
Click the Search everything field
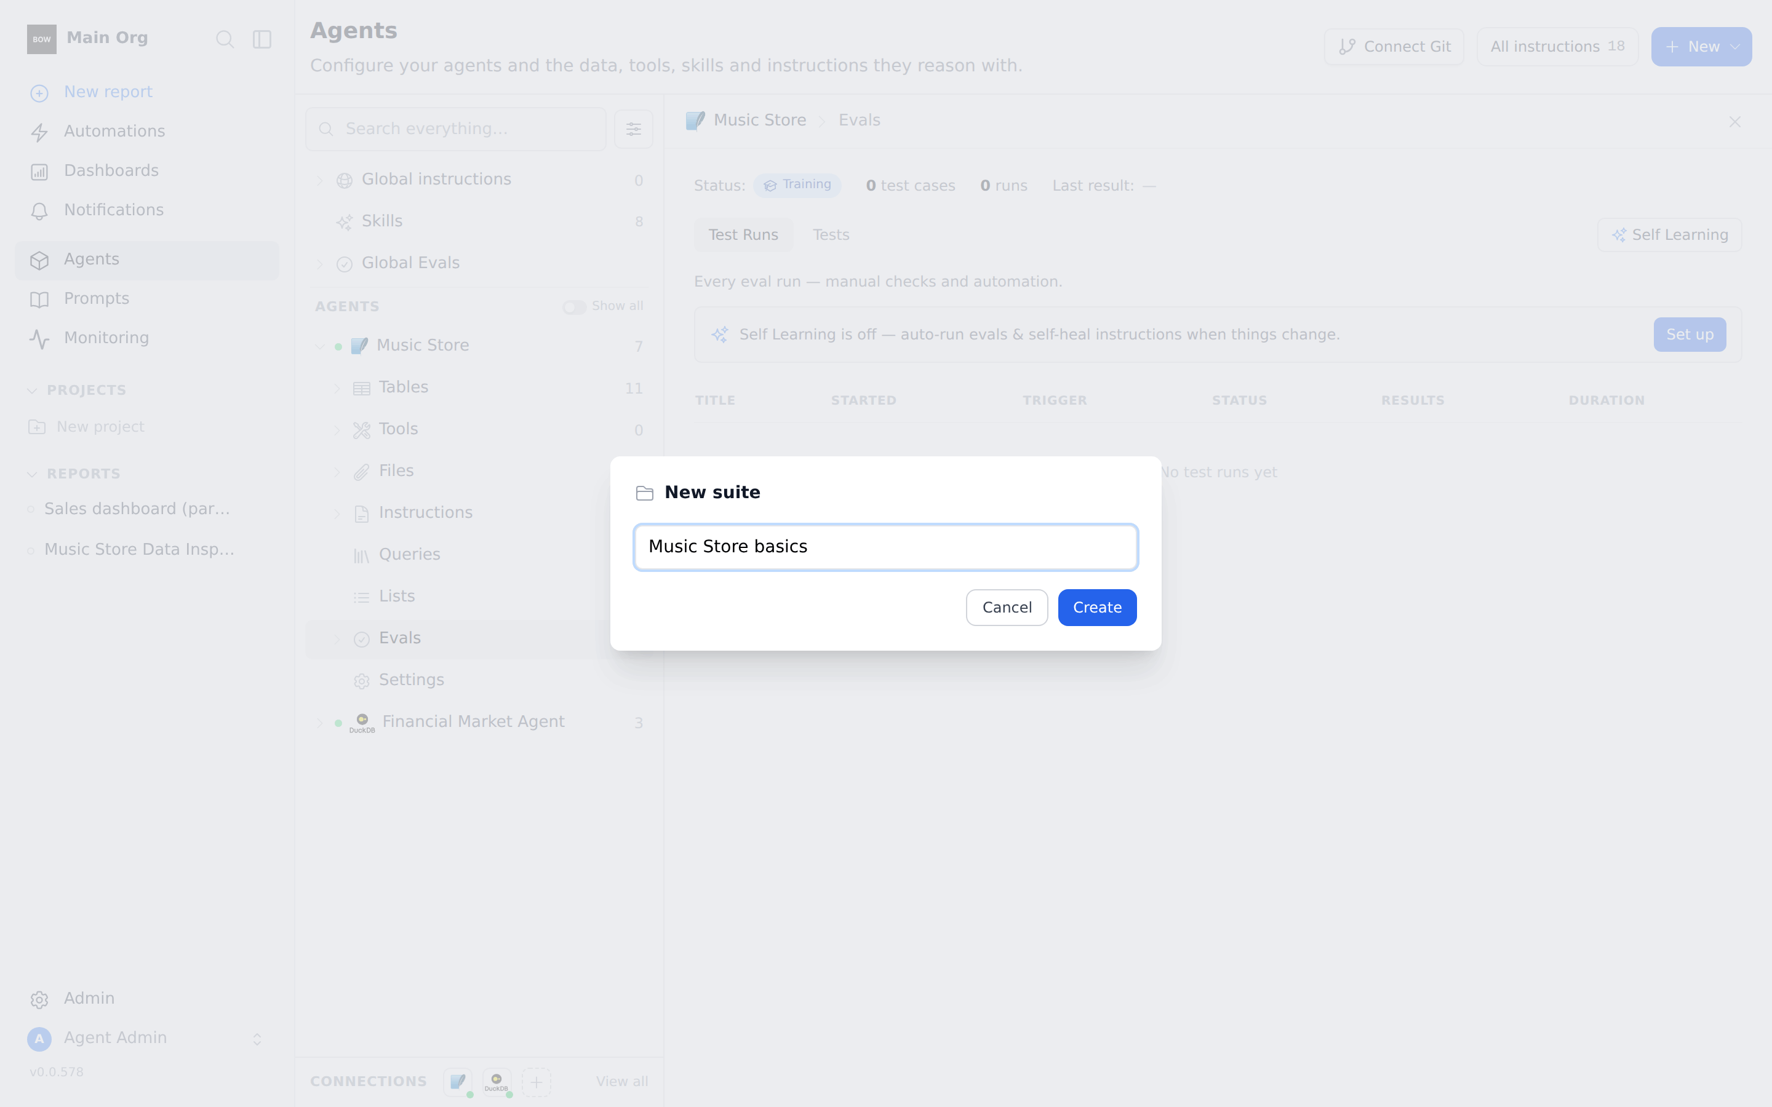(455, 129)
